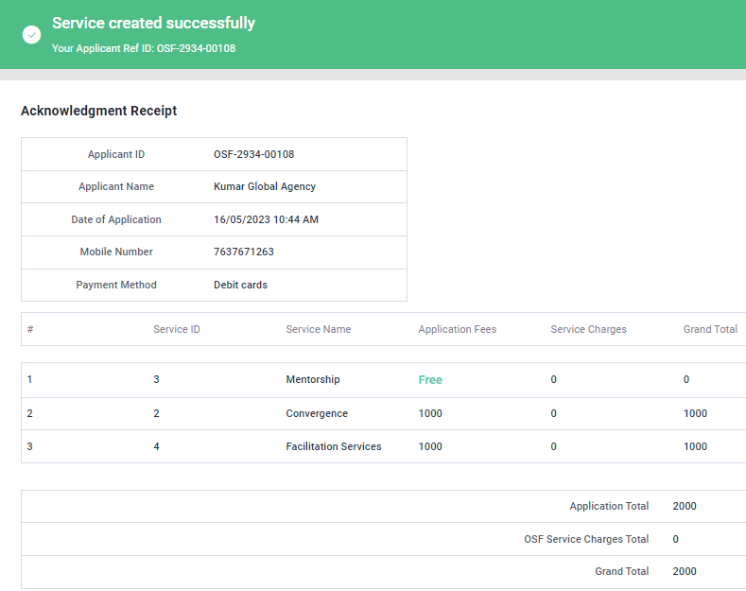The image size is (746, 591).
Task: Click the Application Total value 2000
Action: [685, 506]
